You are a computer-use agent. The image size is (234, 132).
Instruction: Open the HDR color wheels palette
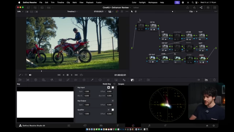click(44, 80)
